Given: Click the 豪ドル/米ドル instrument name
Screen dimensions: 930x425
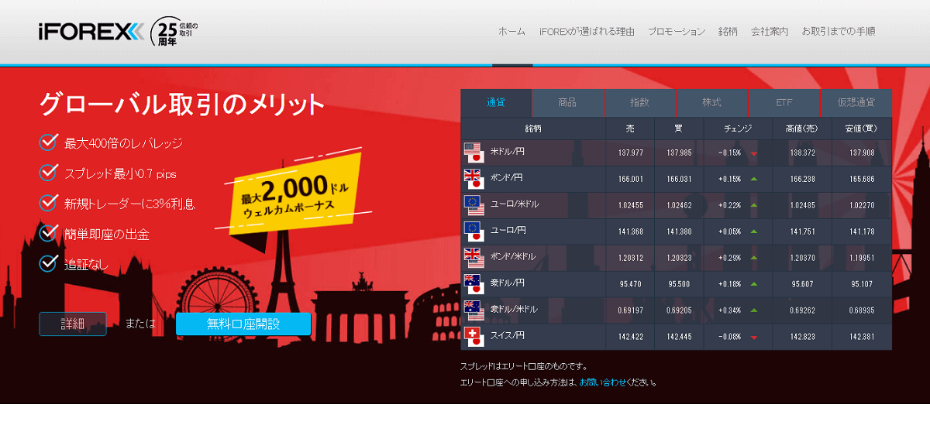Looking at the screenshot, I should (514, 310).
